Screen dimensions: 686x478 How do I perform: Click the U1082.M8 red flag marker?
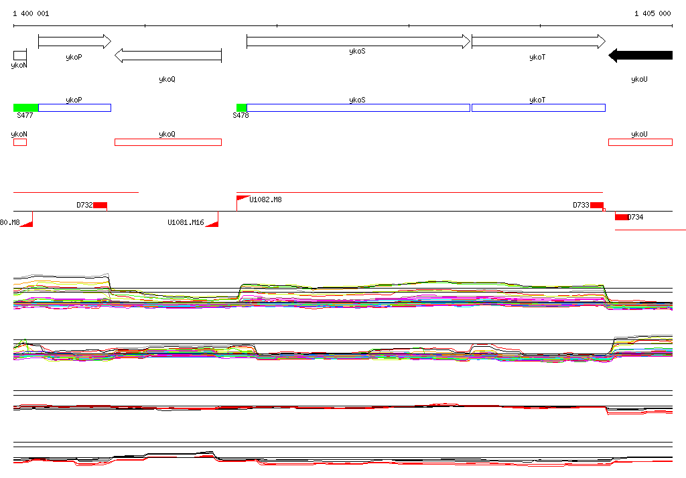243,199
